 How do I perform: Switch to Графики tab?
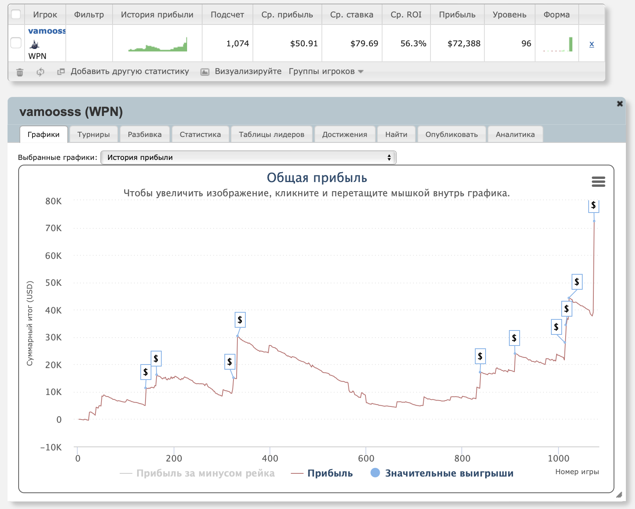pyautogui.click(x=44, y=134)
